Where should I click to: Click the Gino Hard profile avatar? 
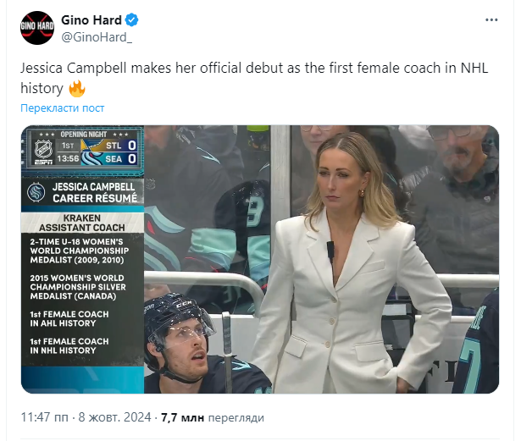37,28
